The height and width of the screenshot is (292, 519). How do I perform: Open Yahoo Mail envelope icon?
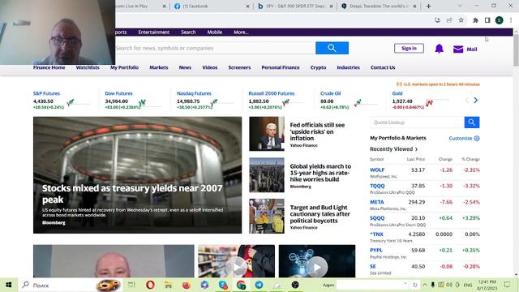pos(458,49)
